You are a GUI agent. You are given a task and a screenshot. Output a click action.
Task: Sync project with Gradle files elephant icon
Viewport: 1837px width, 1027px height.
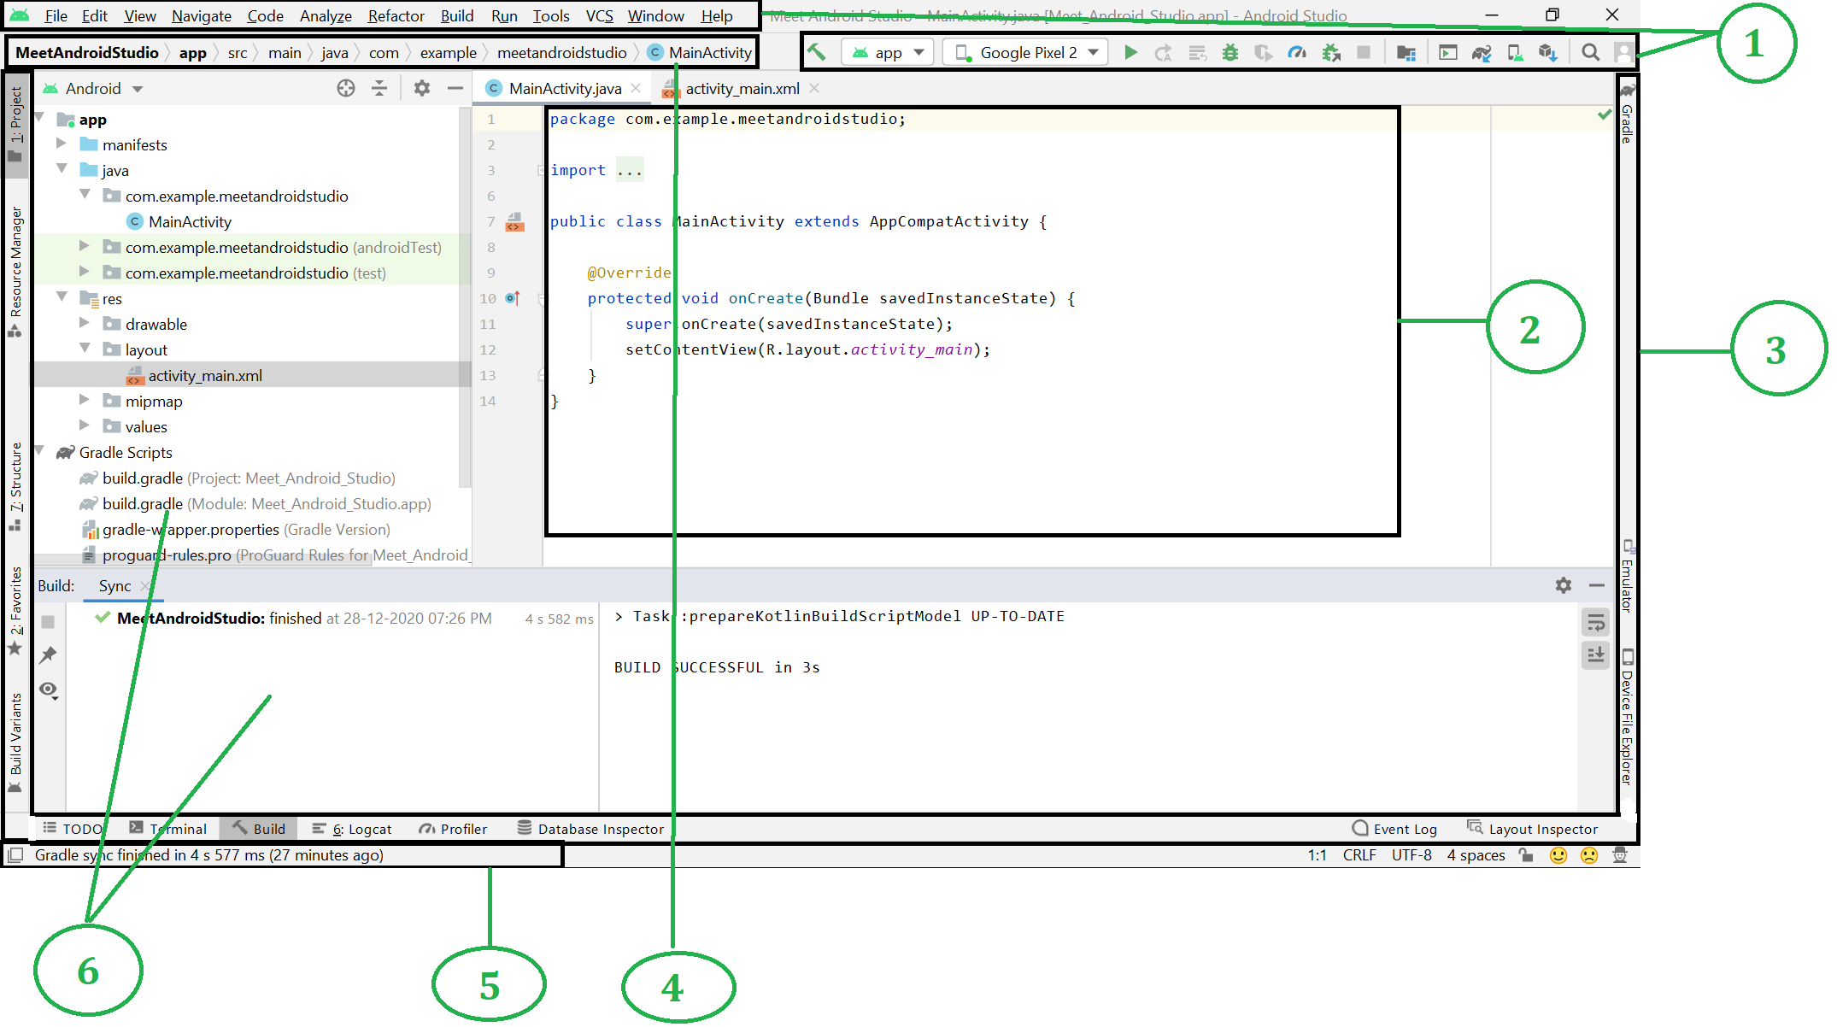tap(1480, 51)
